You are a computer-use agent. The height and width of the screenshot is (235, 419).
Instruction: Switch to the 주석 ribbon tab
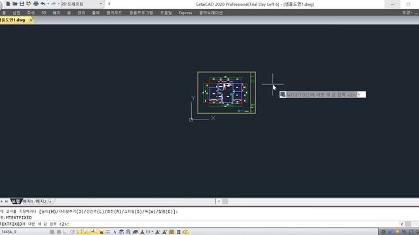(31, 13)
